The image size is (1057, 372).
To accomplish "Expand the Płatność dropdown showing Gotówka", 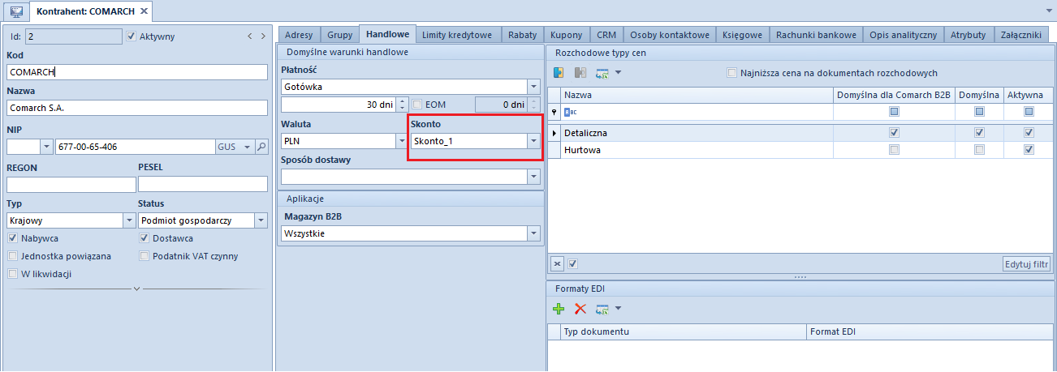I will 533,86.
